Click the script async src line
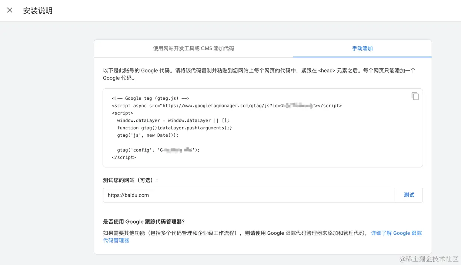Screen dimensions: 461x265 [227, 106]
